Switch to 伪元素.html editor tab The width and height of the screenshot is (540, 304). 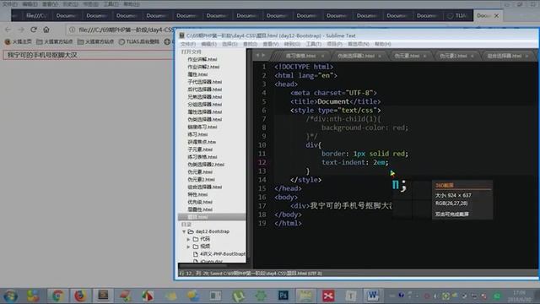[407, 56]
